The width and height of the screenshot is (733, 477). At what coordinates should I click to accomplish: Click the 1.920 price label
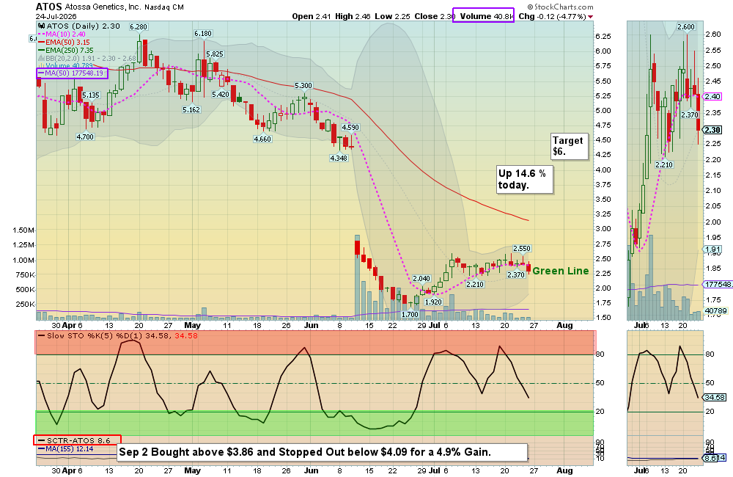point(433,302)
